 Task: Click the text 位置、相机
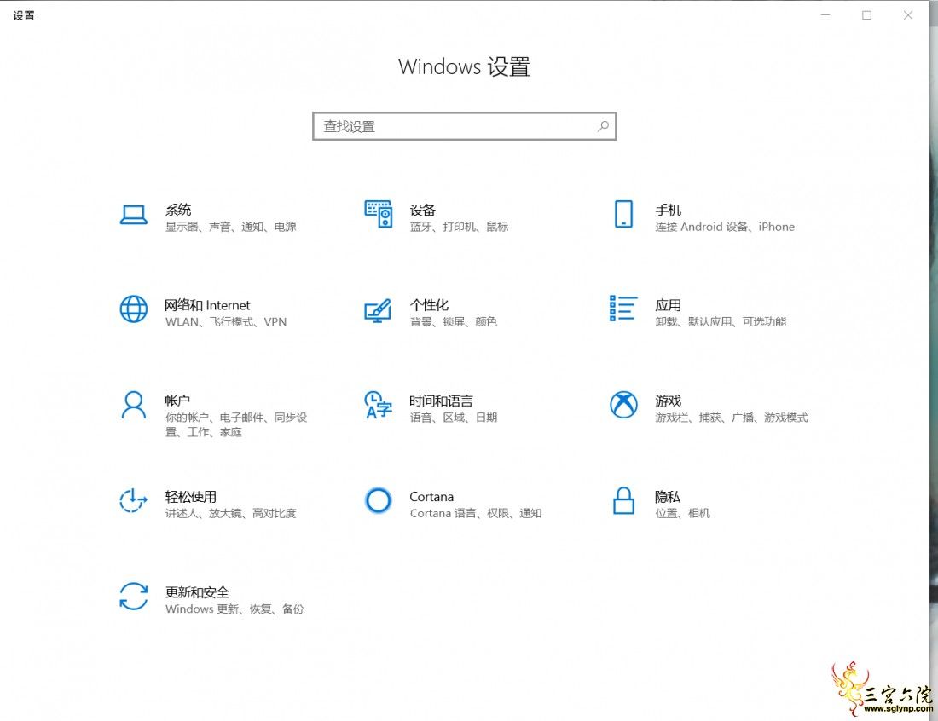[x=682, y=513]
